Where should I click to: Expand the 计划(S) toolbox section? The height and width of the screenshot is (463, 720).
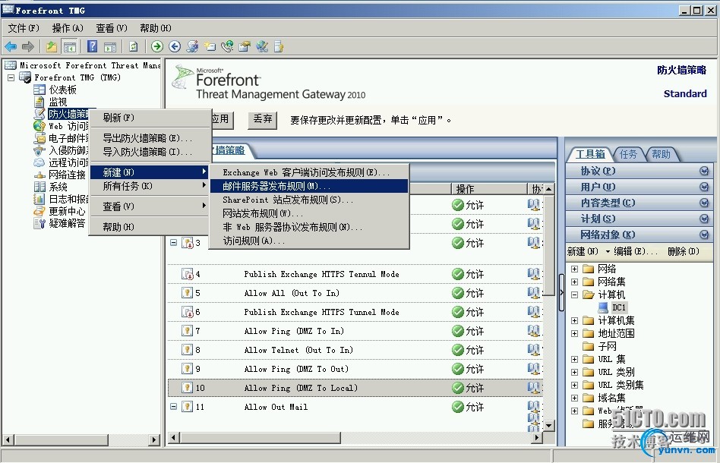pos(704,219)
